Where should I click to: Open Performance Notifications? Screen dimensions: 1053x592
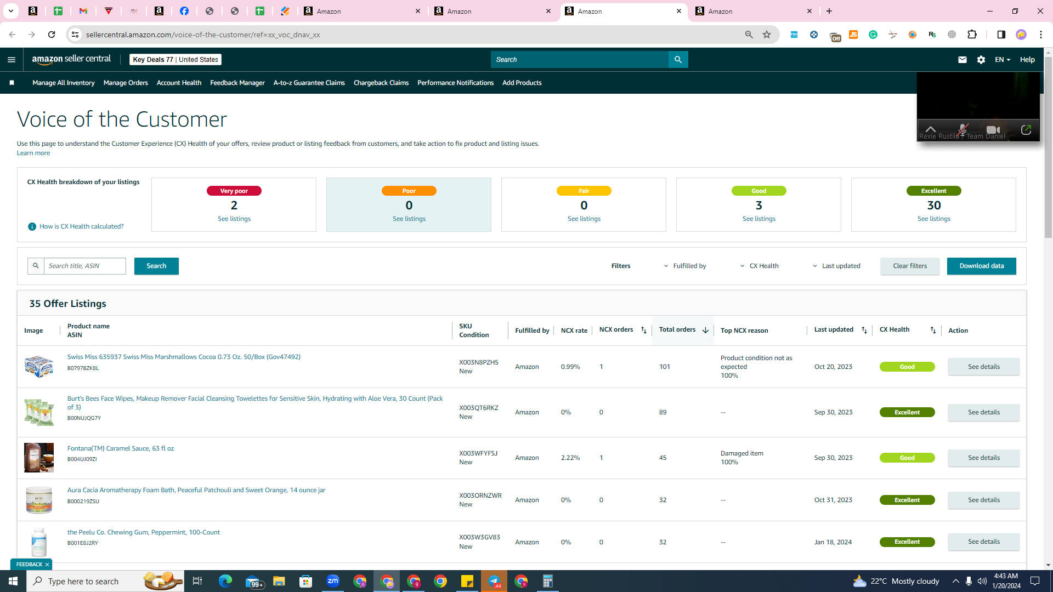(x=455, y=83)
